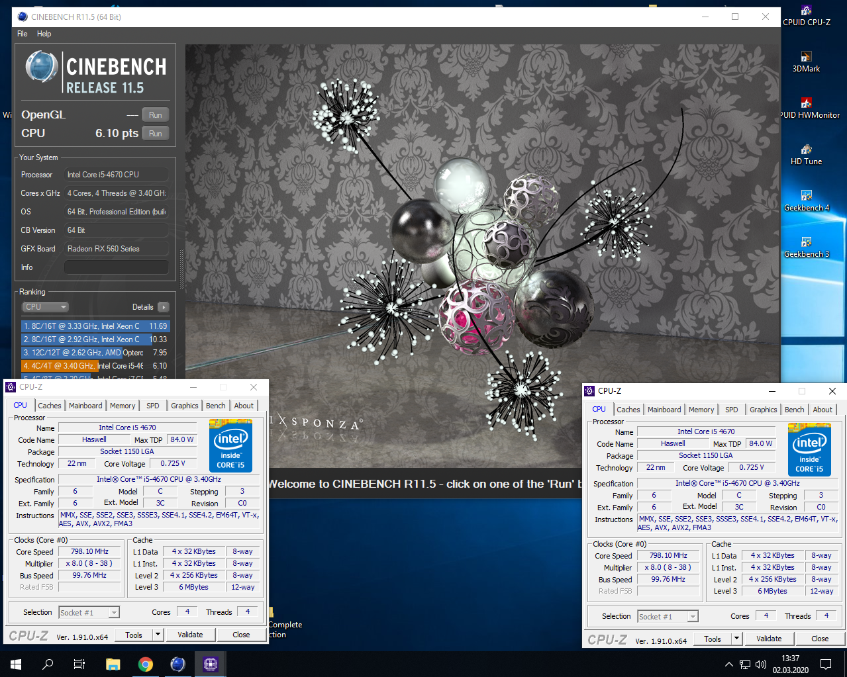This screenshot has width=847, height=677.
Task: Open HD Tune desktop shortcut
Action: 806,154
